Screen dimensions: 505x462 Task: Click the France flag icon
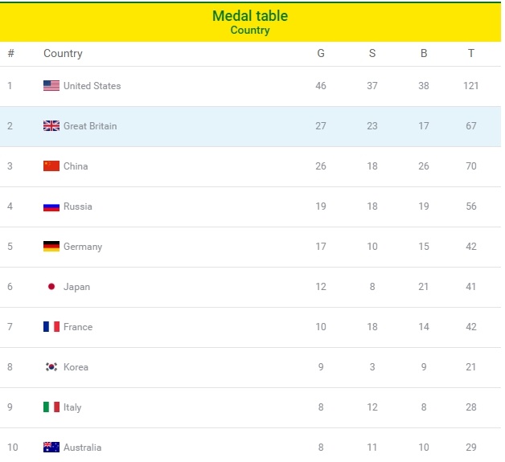(x=51, y=327)
